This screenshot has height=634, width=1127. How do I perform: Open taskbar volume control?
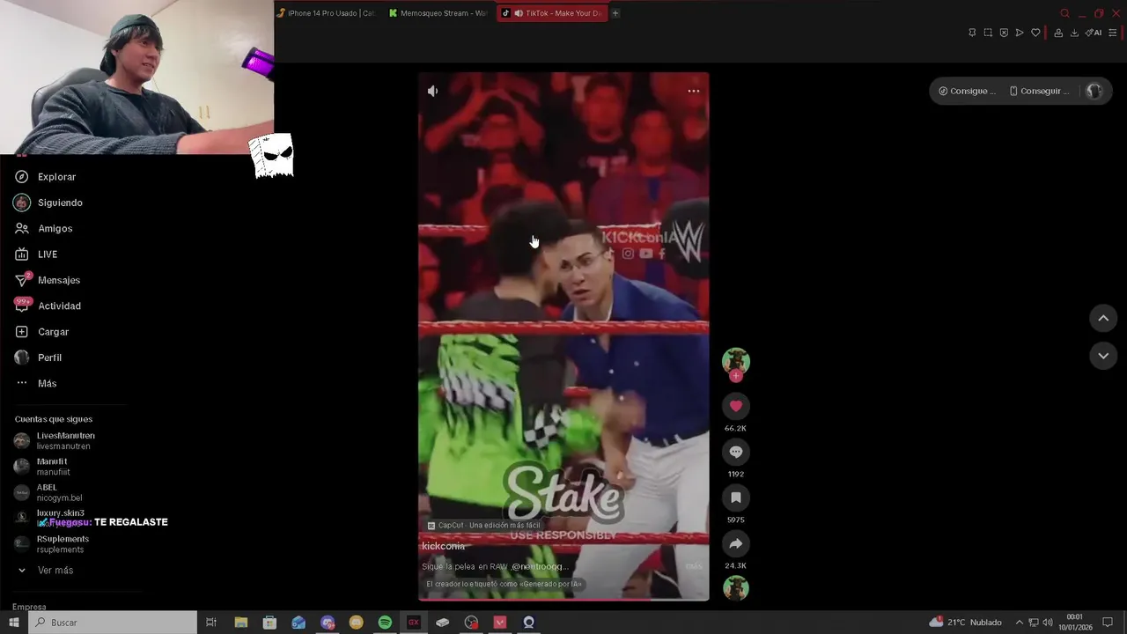[1048, 623]
